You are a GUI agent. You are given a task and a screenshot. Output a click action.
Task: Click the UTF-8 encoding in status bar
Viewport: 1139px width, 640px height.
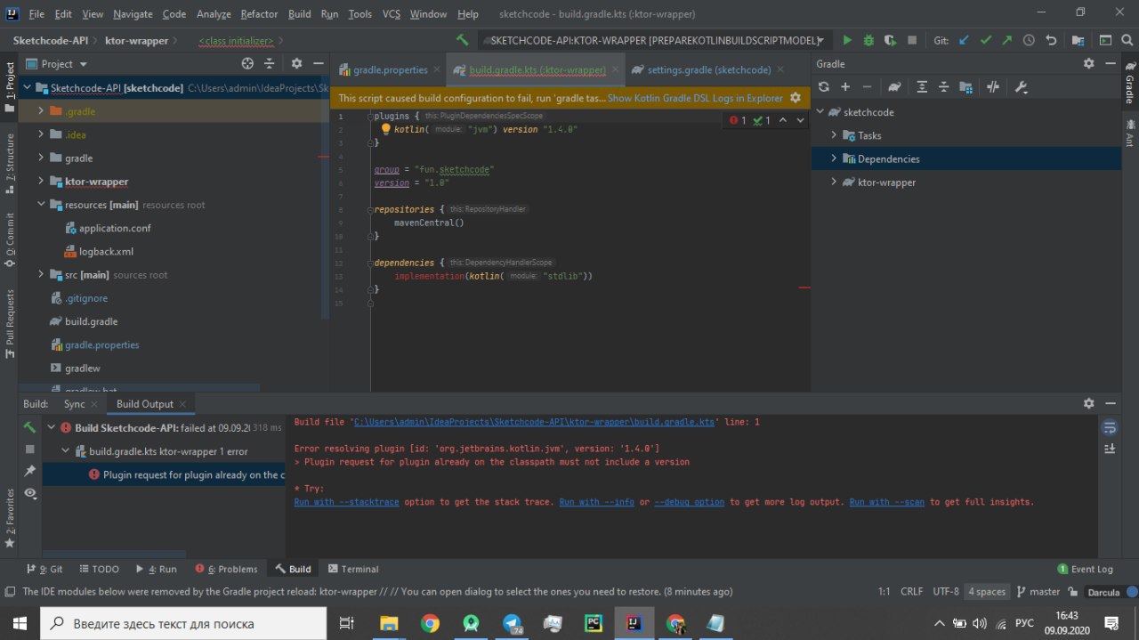946,592
